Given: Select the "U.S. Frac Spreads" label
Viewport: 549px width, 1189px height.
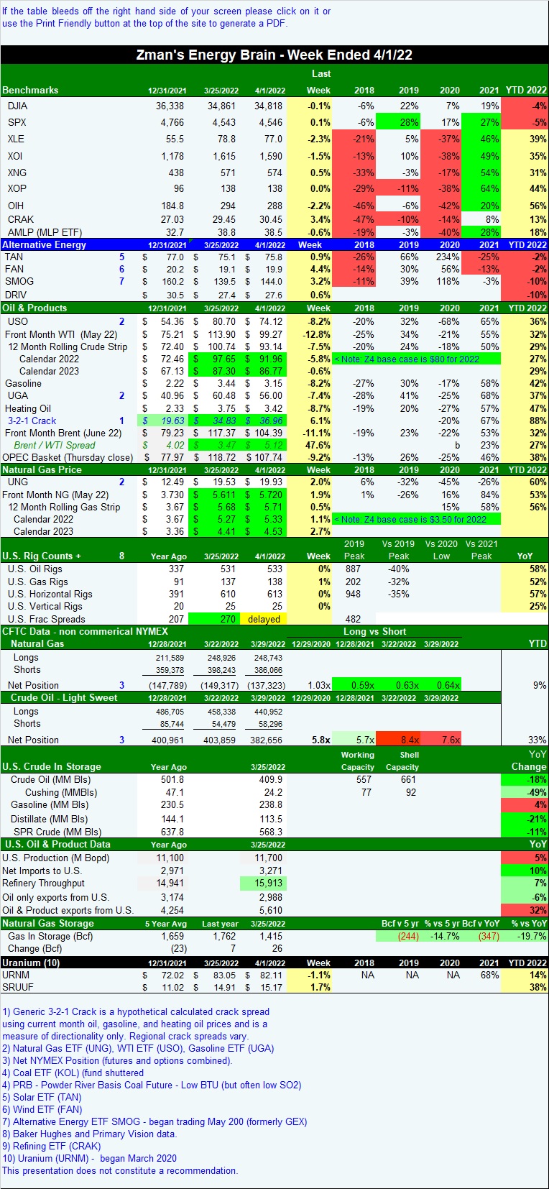Looking at the screenshot, I should (x=46, y=619).
